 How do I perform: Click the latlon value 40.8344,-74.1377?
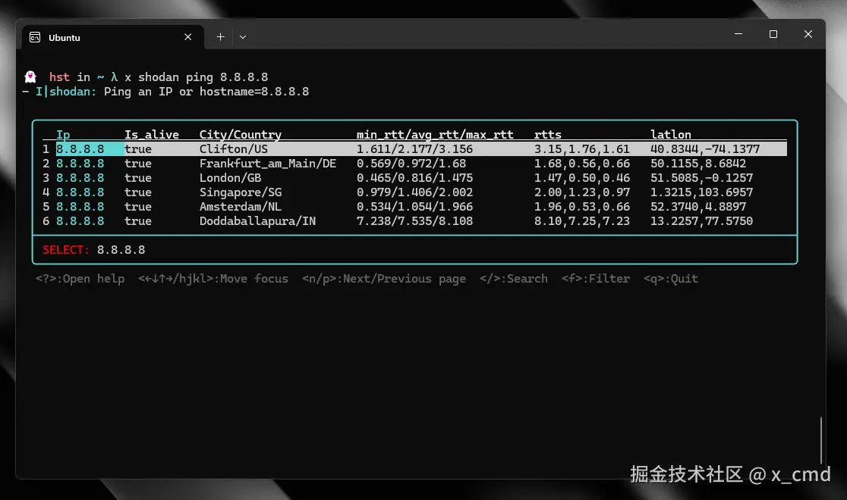705,149
